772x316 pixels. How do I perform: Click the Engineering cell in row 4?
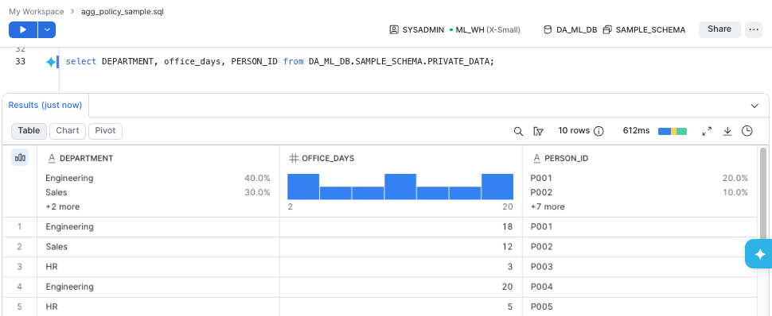[158, 287]
